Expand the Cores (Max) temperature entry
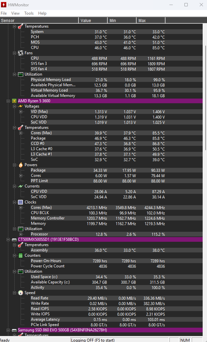 [21, 133]
